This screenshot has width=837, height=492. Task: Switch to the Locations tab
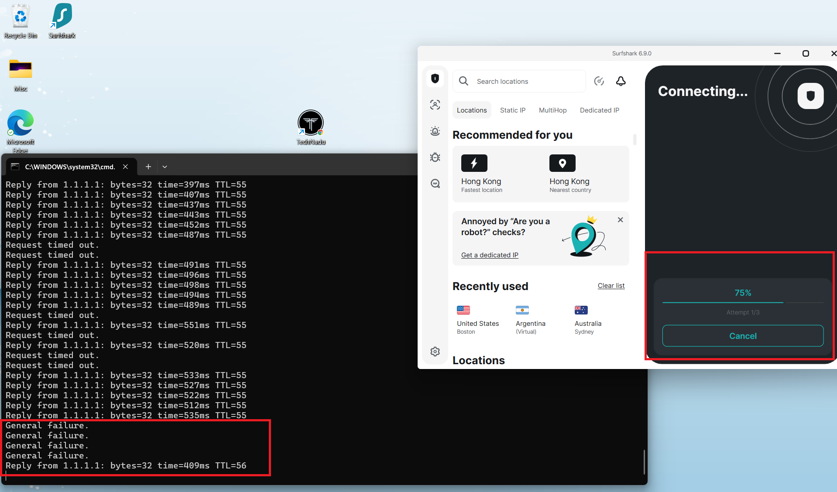point(472,110)
